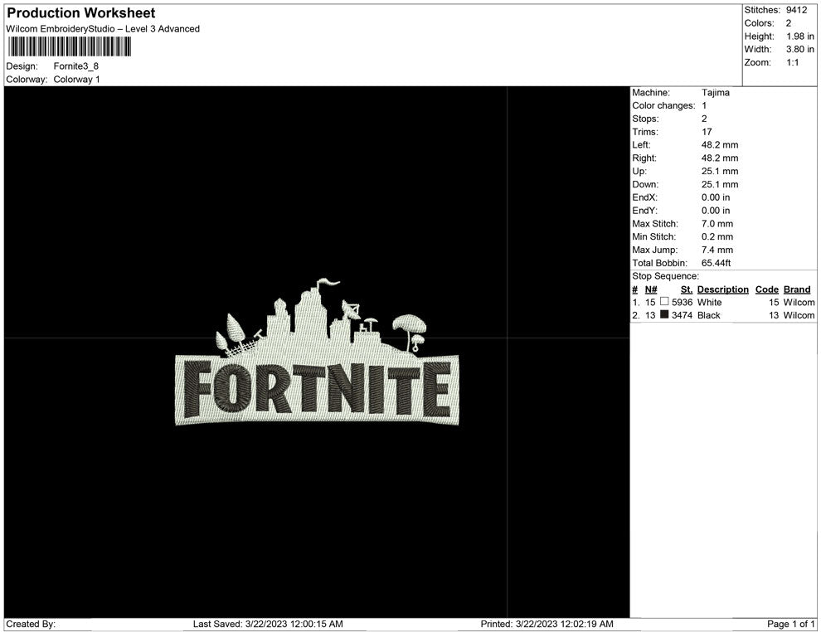Click the 'Stop Sequence:' heading
This screenshot has width=821, height=632.
coord(665,276)
